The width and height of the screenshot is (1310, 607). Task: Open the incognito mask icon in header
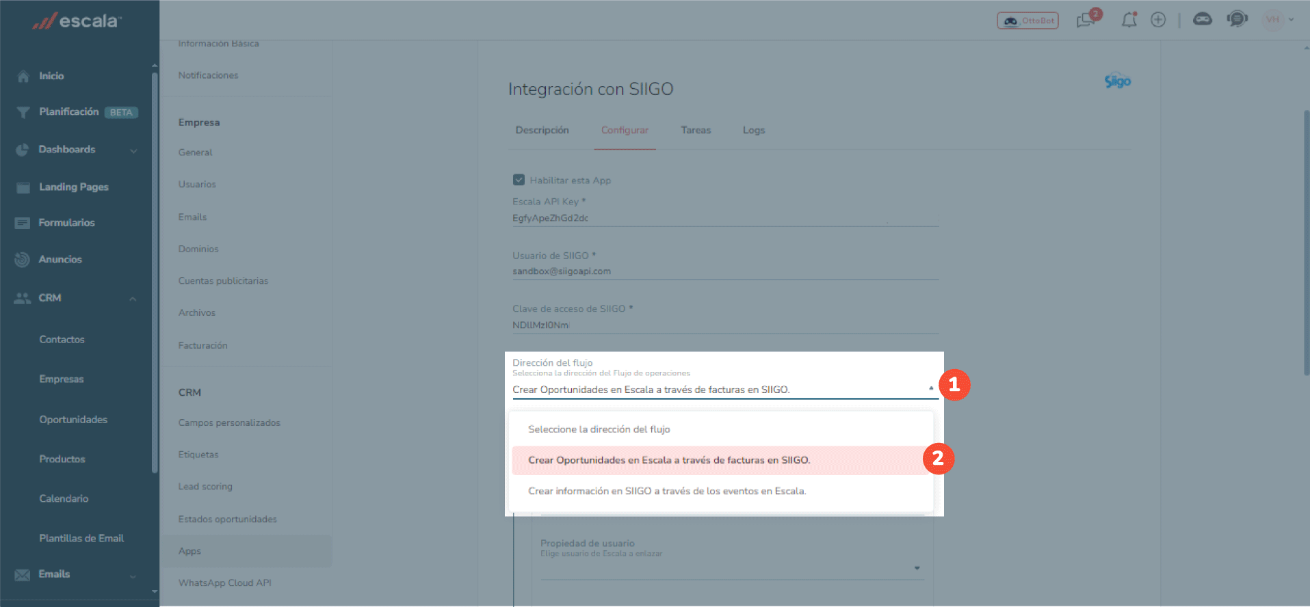pyautogui.click(x=1203, y=19)
